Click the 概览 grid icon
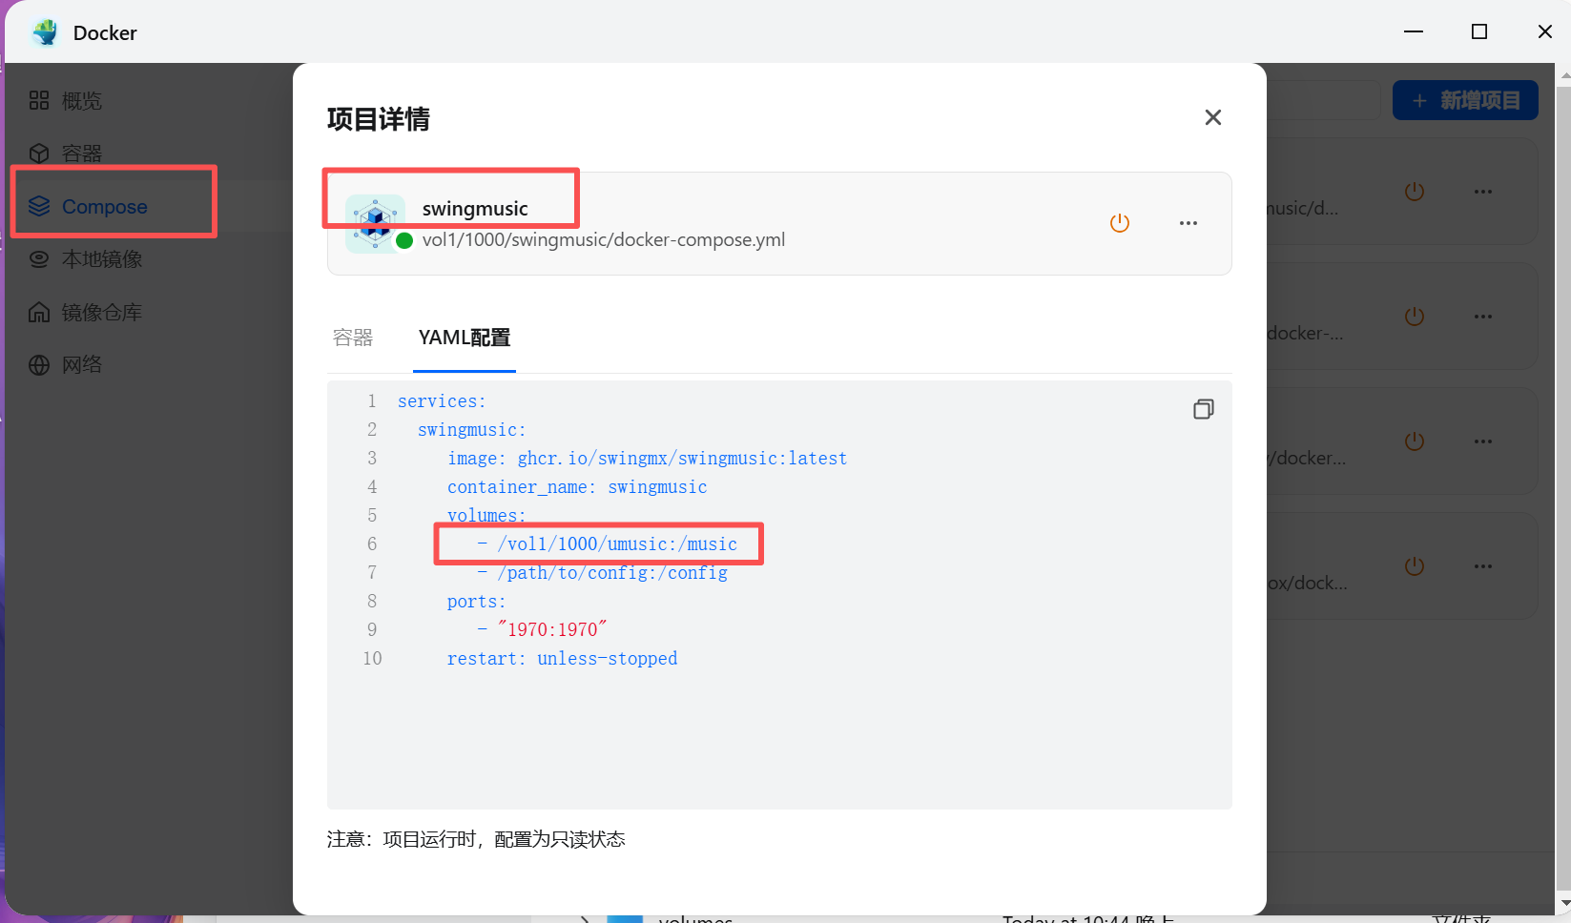The height and width of the screenshot is (923, 1571). [x=39, y=100]
